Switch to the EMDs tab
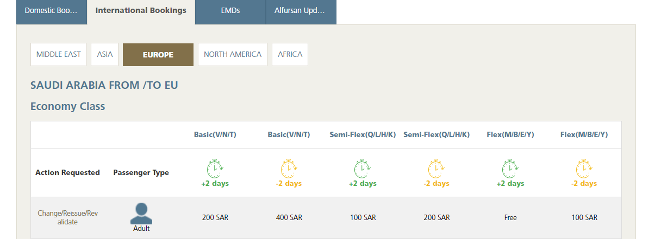Viewport: 655px width, 239px height. tap(230, 12)
